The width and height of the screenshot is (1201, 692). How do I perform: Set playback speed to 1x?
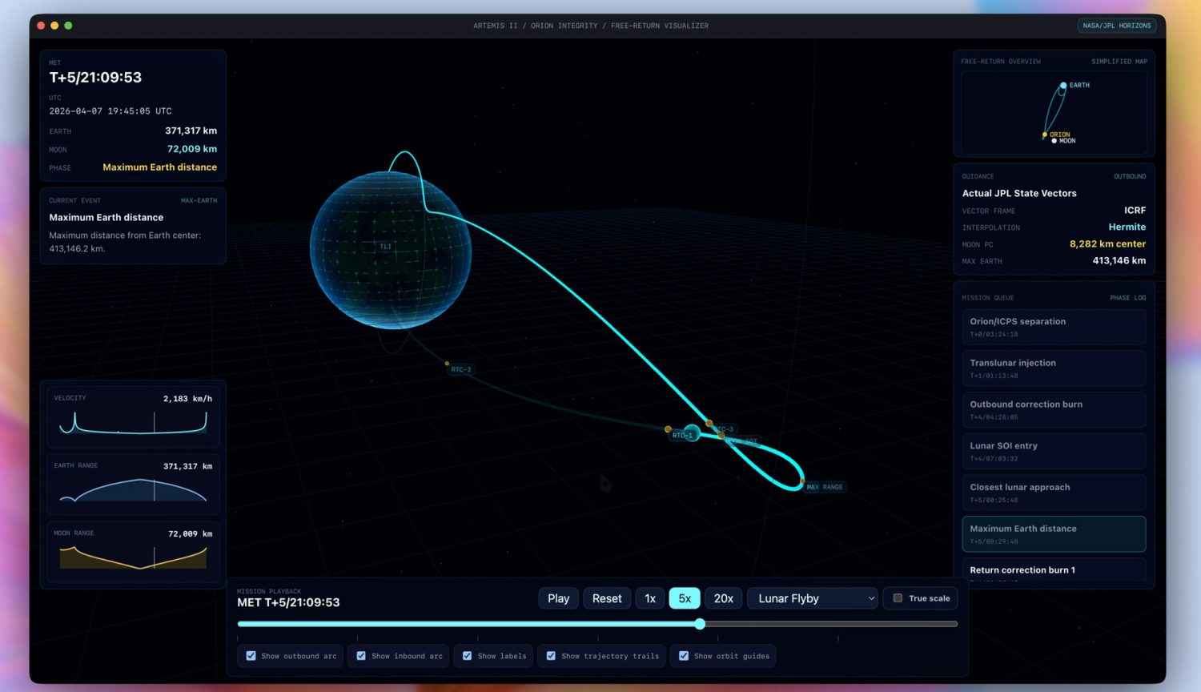click(650, 598)
